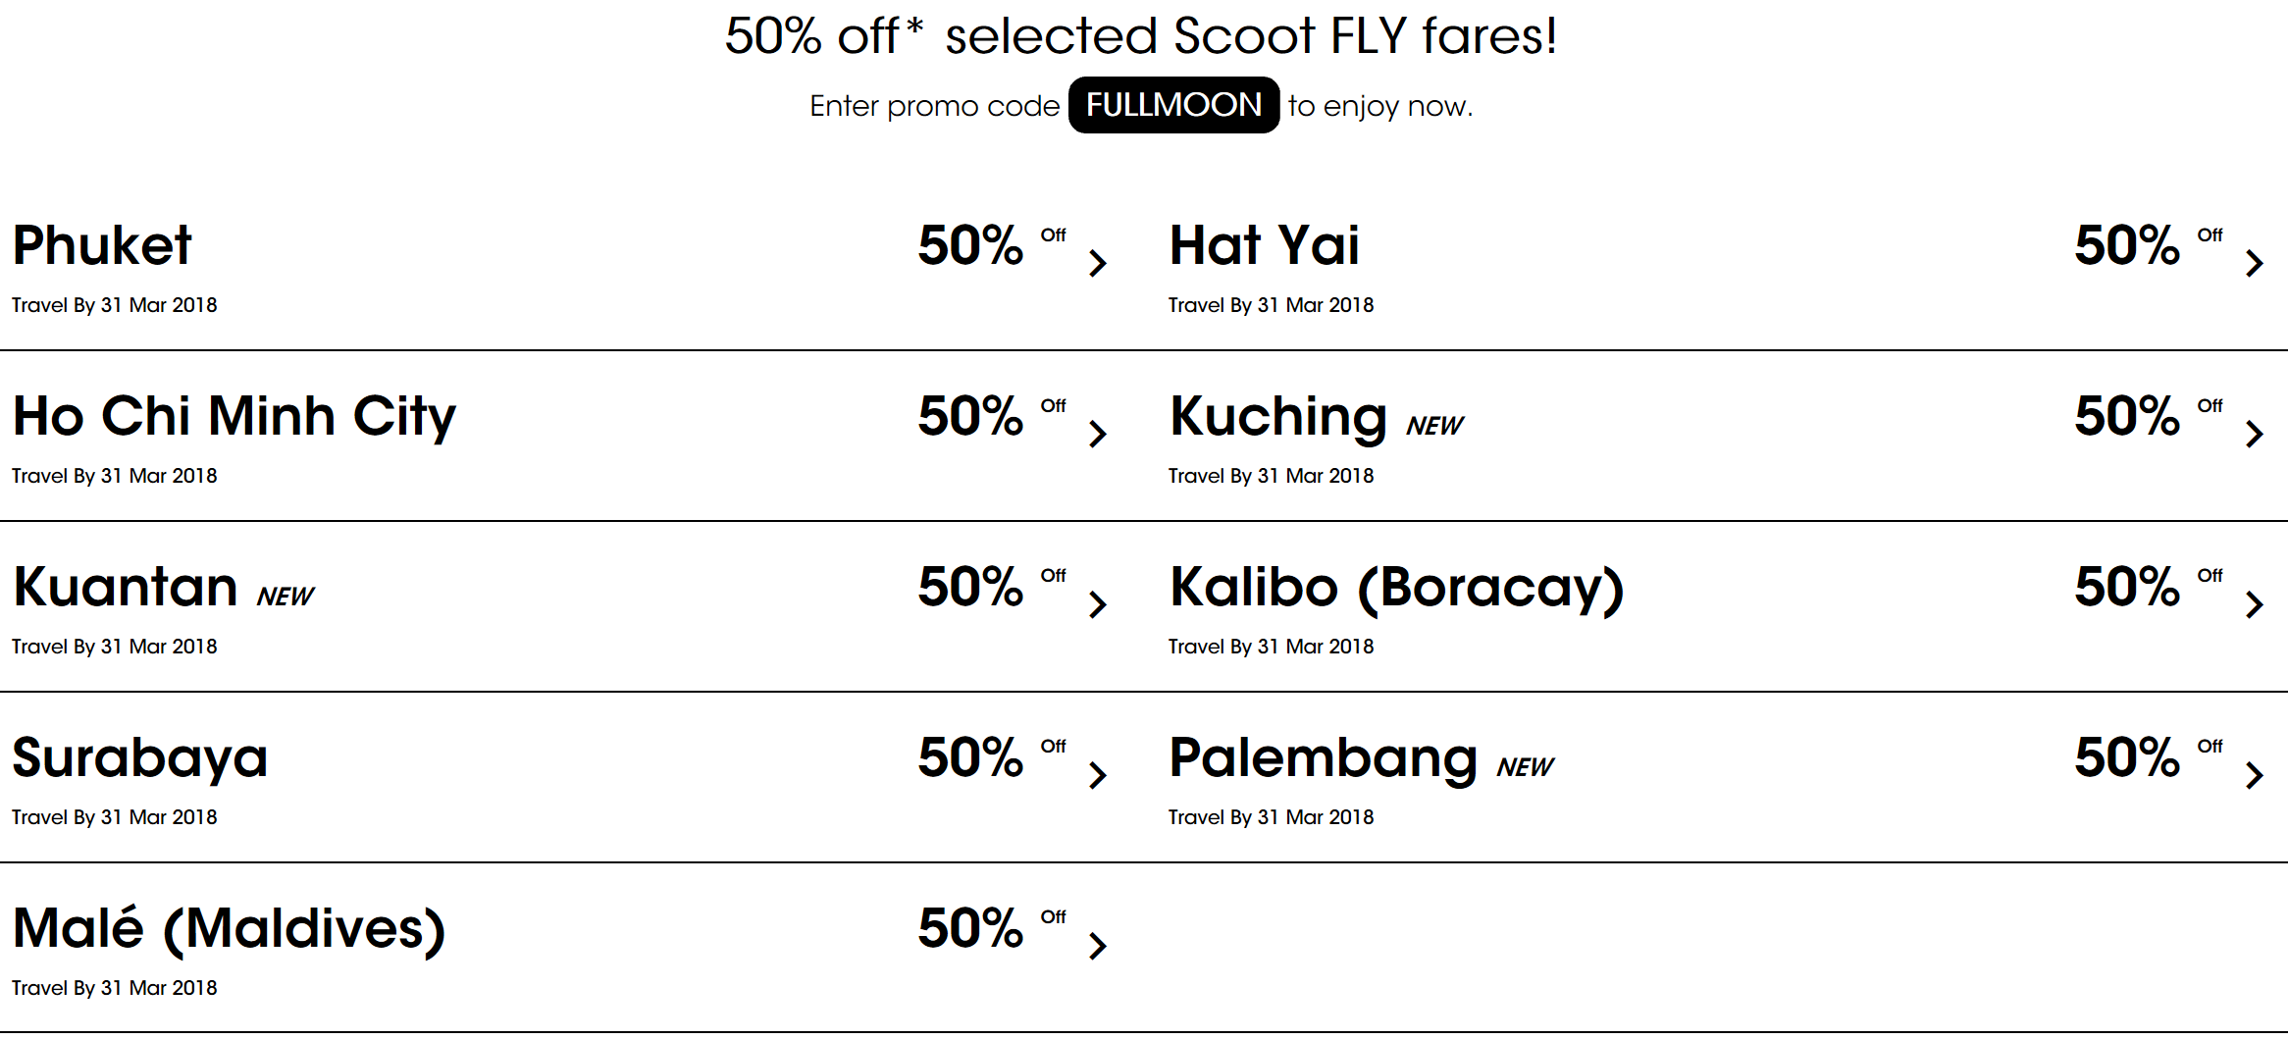The width and height of the screenshot is (2288, 1039).
Task: Click 50% Off label for Surabaya
Action: (x=992, y=757)
